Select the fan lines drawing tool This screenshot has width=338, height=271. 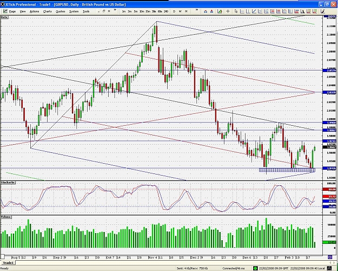click(x=284, y=11)
